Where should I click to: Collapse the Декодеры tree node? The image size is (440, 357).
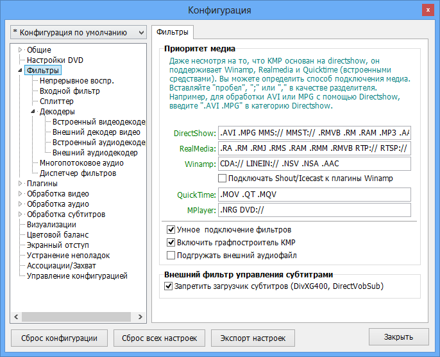[x=33, y=112]
